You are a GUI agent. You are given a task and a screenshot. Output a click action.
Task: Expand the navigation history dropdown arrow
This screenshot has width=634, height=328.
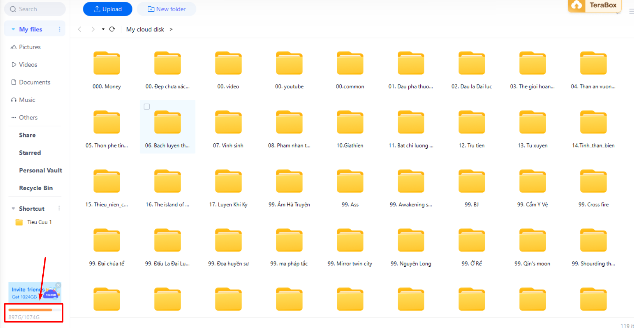pyautogui.click(x=103, y=29)
